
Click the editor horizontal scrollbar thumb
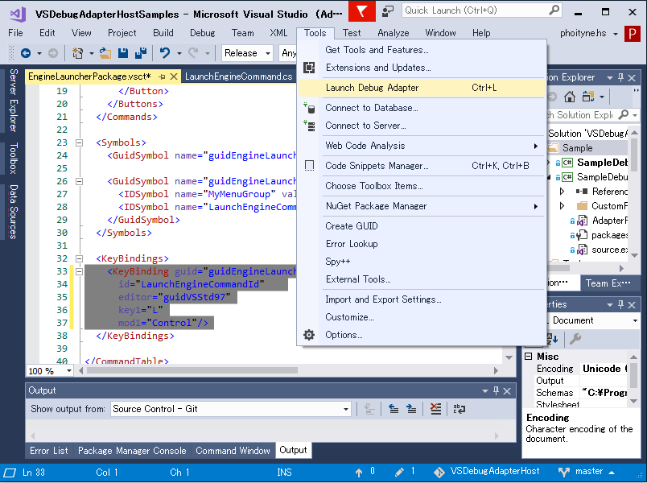click(x=192, y=371)
